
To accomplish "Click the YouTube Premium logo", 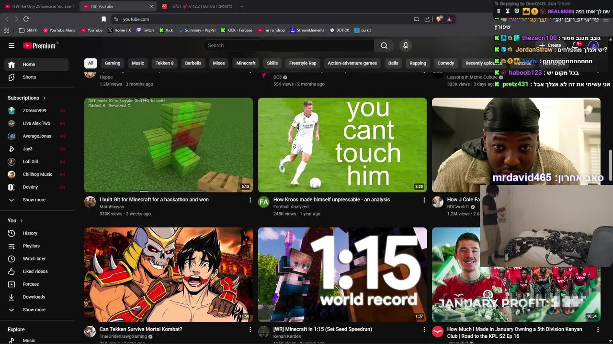I will 41,45.
